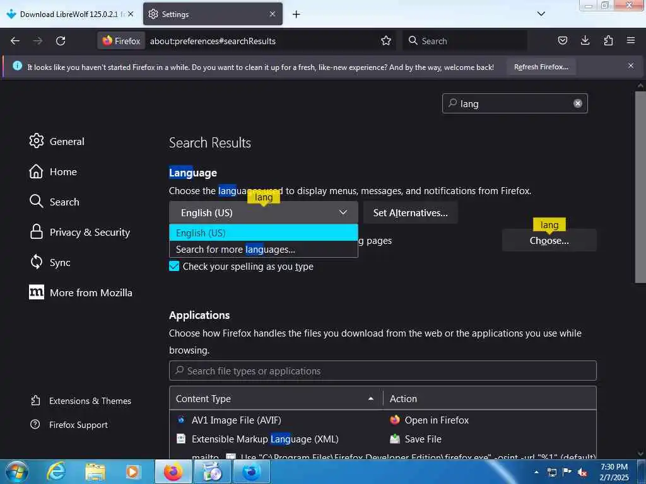Switch to Firefox Developer Edition taskbar icon

tap(251, 471)
